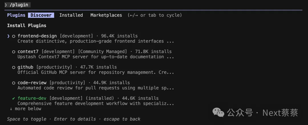Screen dimensions: 308x125
Task: Click the green checkmark next to feature-dev
Action: point(13,98)
